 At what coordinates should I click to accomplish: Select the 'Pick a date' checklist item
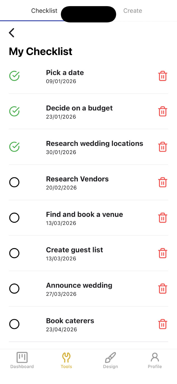click(65, 72)
